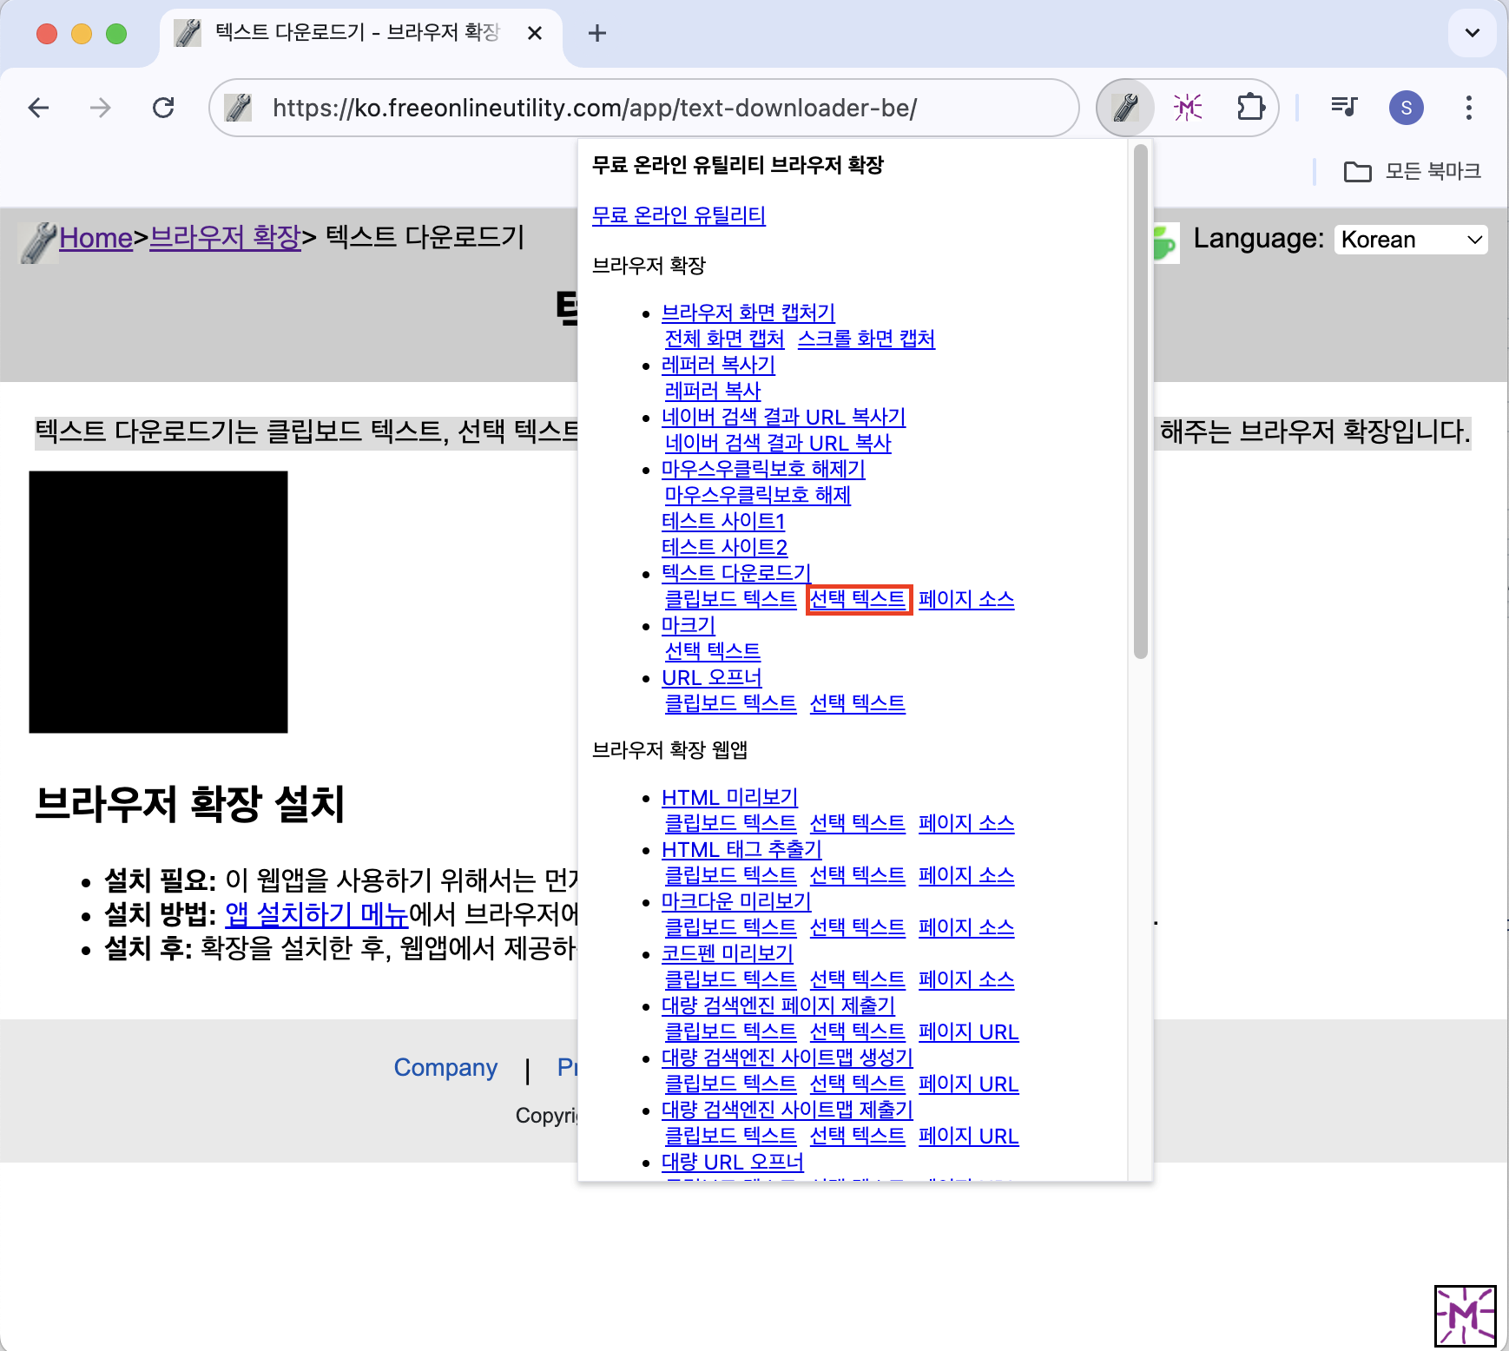Click the floating M logo icon at bottom right
Viewport: 1509px width, 1351px height.
pos(1465,1315)
